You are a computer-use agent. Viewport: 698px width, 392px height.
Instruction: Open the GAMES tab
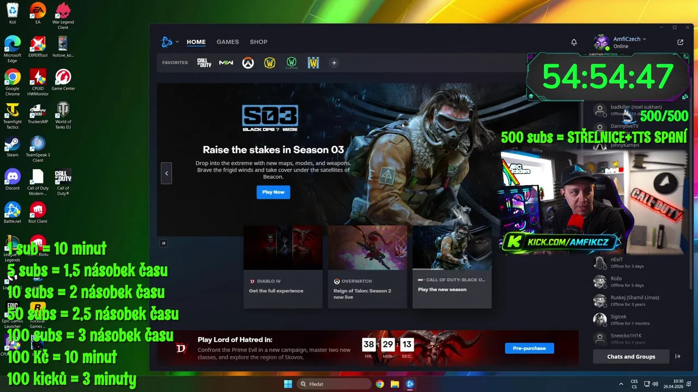click(227, 42)
